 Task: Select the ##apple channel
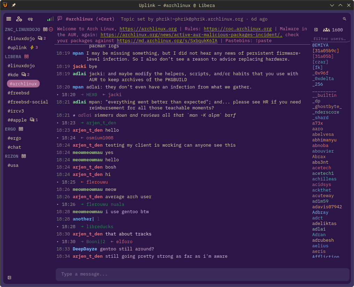click(17, 120)
